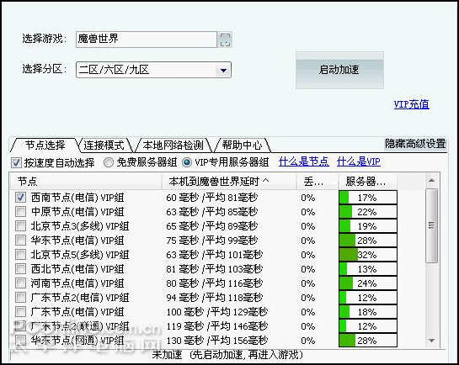459x365 pixels.
Task: Switch to the 节点选择 tab
Action: coord(45,145)
